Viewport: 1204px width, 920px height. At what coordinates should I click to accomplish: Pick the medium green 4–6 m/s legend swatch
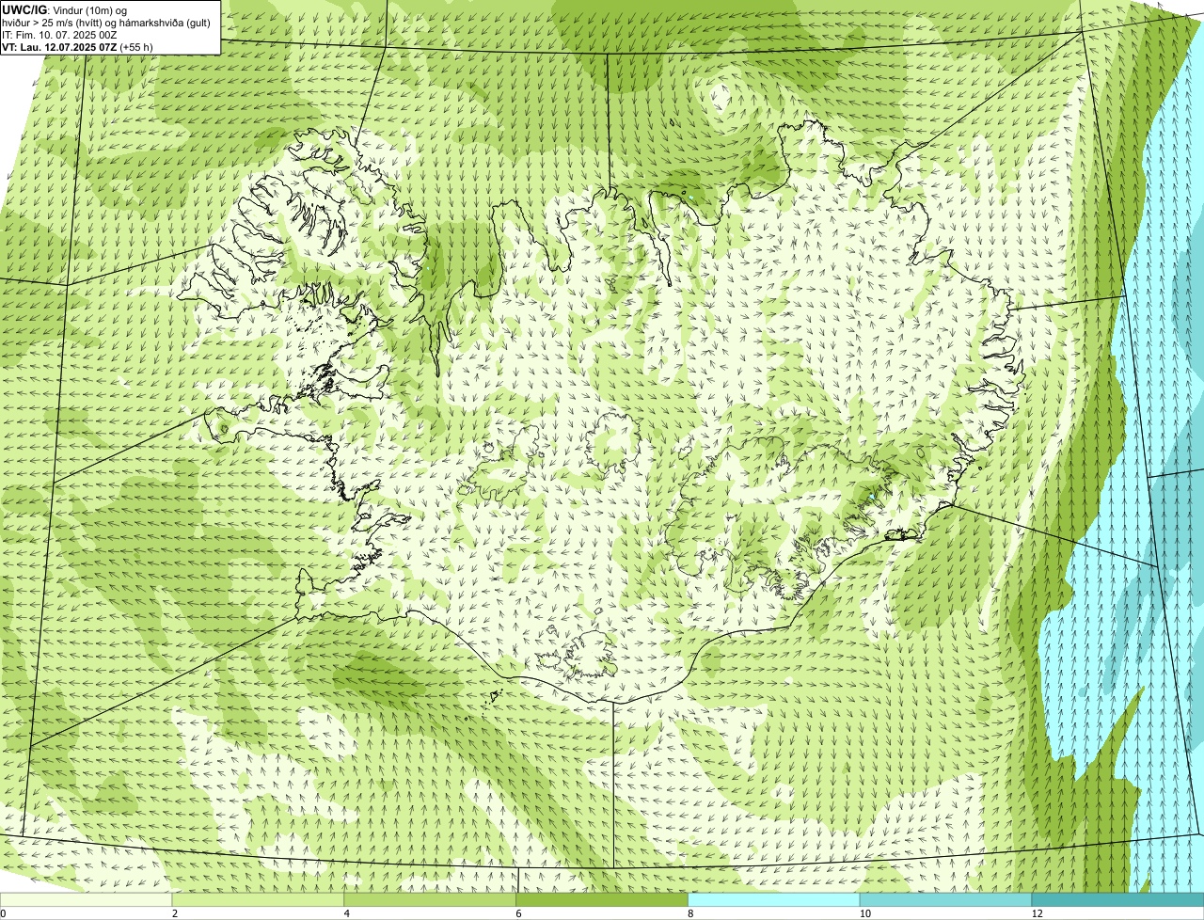pyautogui.click(x=431, y=899)
